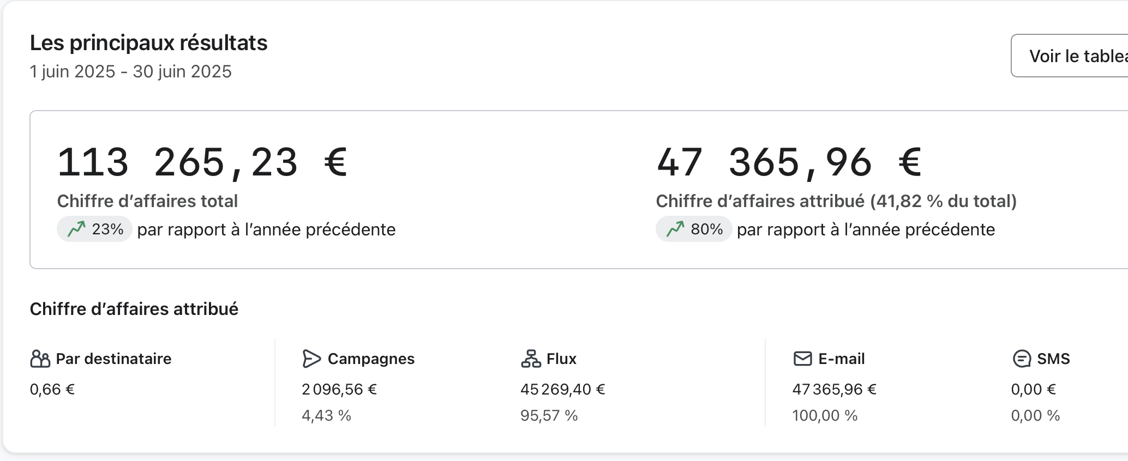
Task: Click the E-mail envelope icon
Action: tap(802, 359)
